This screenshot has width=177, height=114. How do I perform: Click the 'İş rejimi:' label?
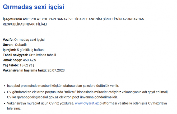[x=9, y=50]
